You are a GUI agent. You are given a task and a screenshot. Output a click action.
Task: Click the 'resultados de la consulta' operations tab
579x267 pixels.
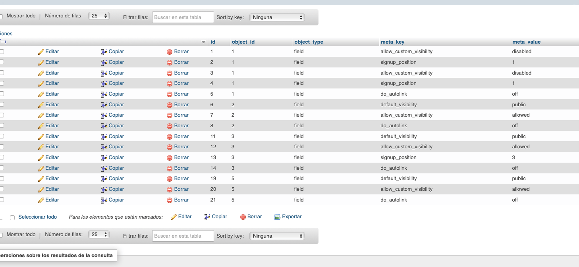click(x=58, y=255)
